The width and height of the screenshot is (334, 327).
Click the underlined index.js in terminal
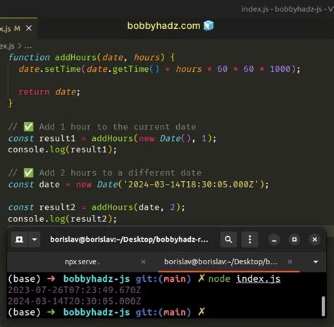pos(258,279)
